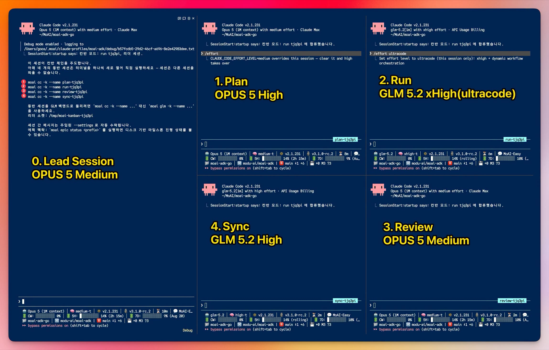Click the robot icon beside glm-5.2 in sync pane
The image size is (549, 350).
pyautogui.click(x=207, y=315)
